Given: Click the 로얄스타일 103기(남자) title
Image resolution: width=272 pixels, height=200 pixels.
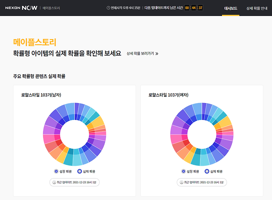Looking at the screenshot, I should click(x=41, y=95).
